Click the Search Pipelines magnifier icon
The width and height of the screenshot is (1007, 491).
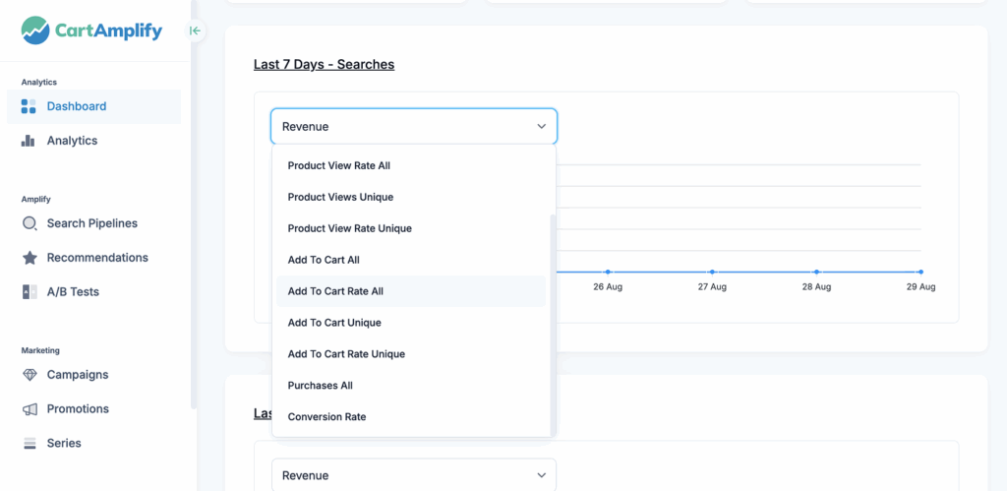point(30,223)
